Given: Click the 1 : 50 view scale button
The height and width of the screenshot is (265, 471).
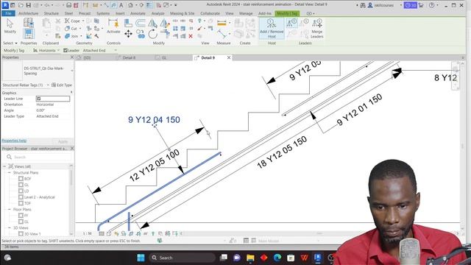Looking at the screenshot, I should pos(87,233).
